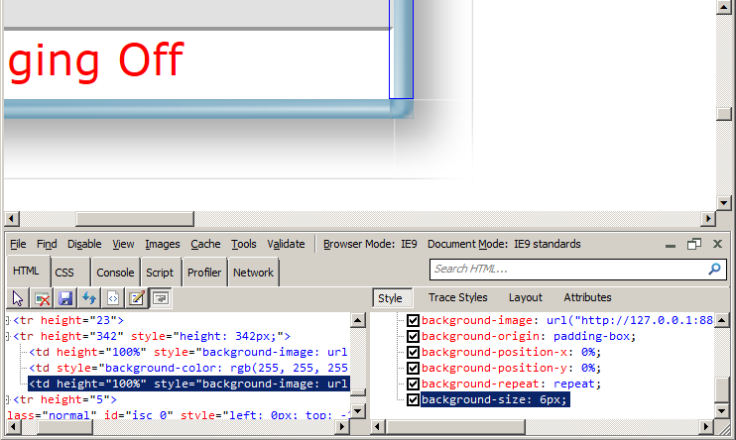Toggle the edit mode pencil icon
The height and width of the screenshot is (440, 736).
[136, 297]
